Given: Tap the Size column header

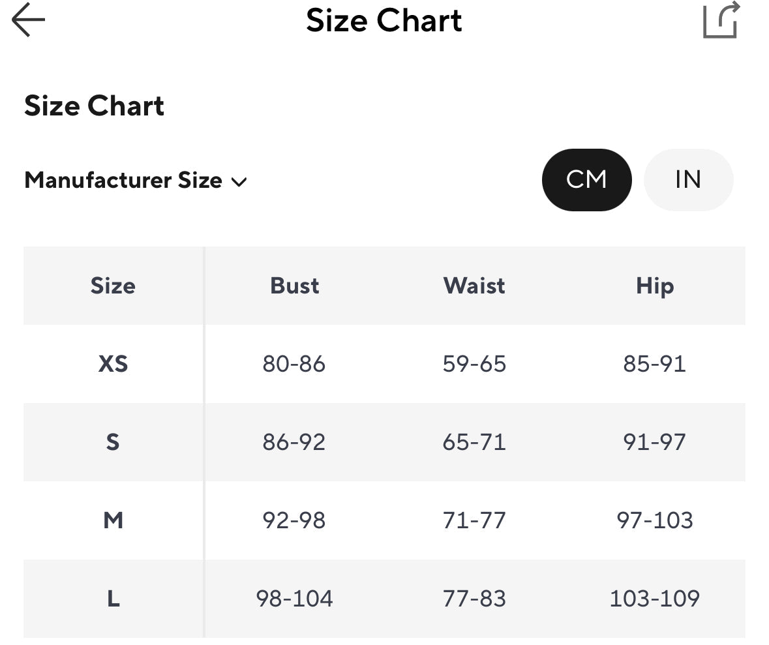Looking at the screenshot, I should click(x=113, y=286).
